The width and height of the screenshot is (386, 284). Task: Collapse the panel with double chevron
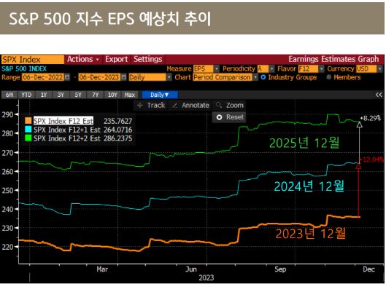pos(379,95)
